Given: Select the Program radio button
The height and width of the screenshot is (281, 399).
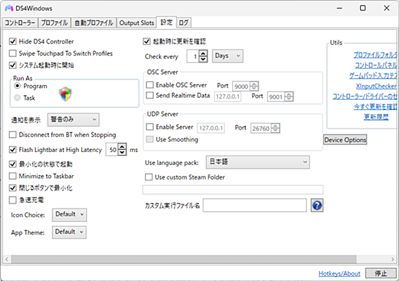Looking at the screenshot, I should [17, 86].
